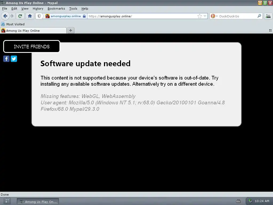
Task: Click the magnifier search go icon
Action: pos(259,16)
